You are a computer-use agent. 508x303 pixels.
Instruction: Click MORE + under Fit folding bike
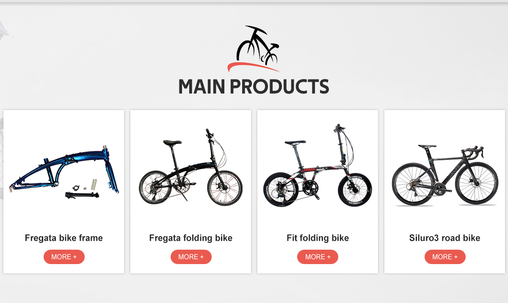317,257
